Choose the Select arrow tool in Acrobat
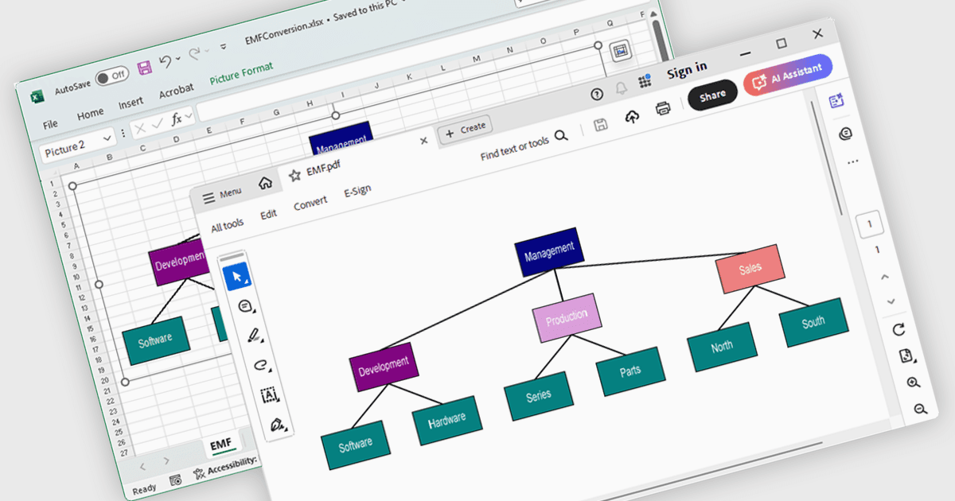955x501 pixels. pyautogui.click(x=236, y=276)
